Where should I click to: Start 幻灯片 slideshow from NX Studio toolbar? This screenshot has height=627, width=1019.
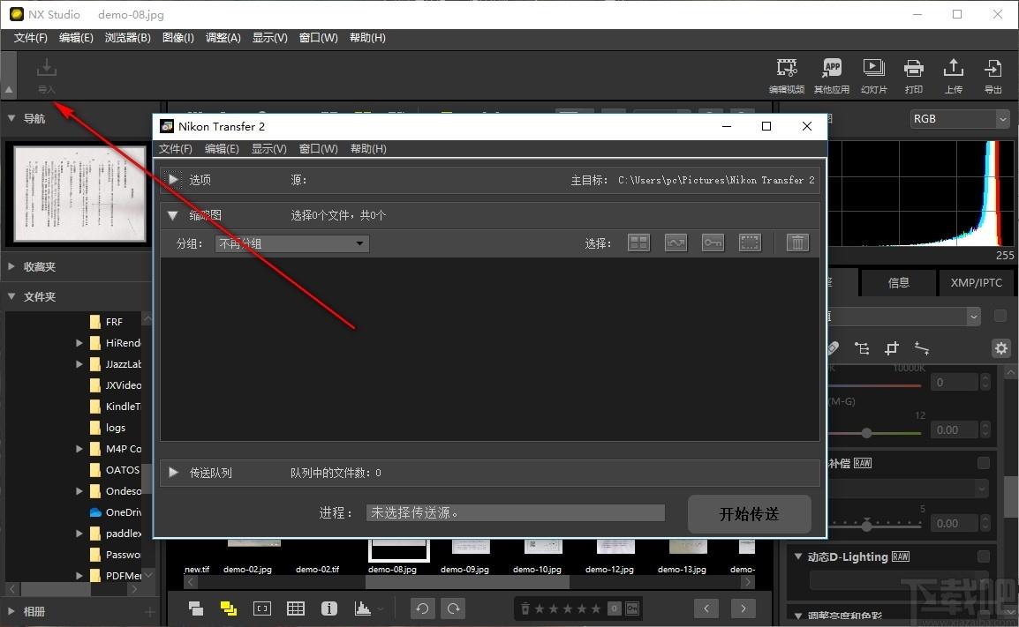[873, 75]
